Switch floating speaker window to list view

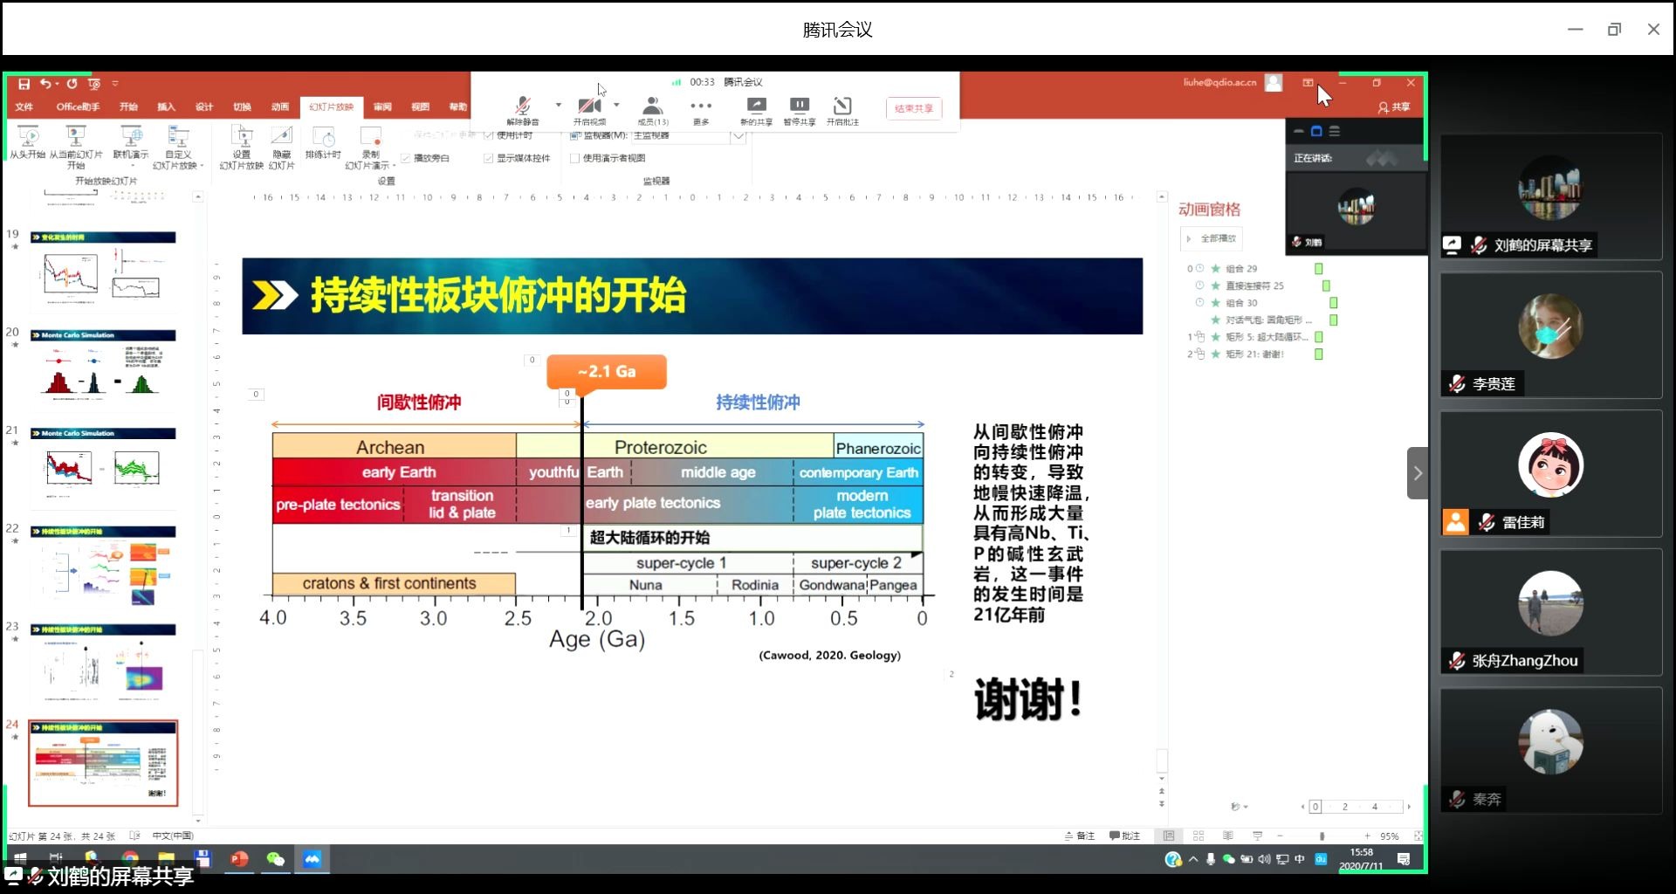(1334, 132)
